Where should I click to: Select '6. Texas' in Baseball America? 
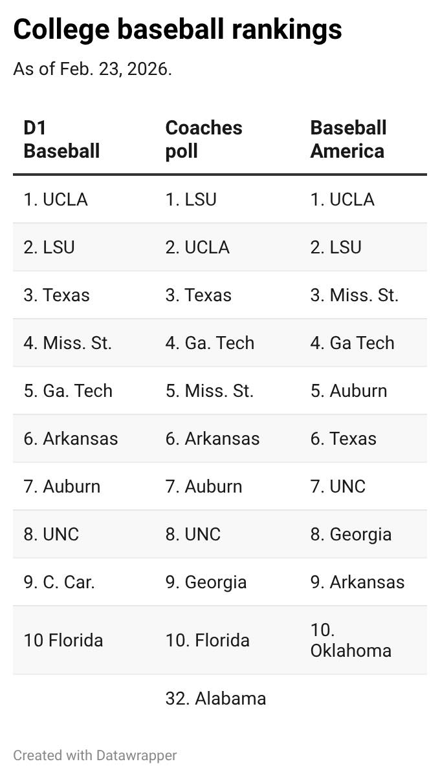(x=343, y=438)
